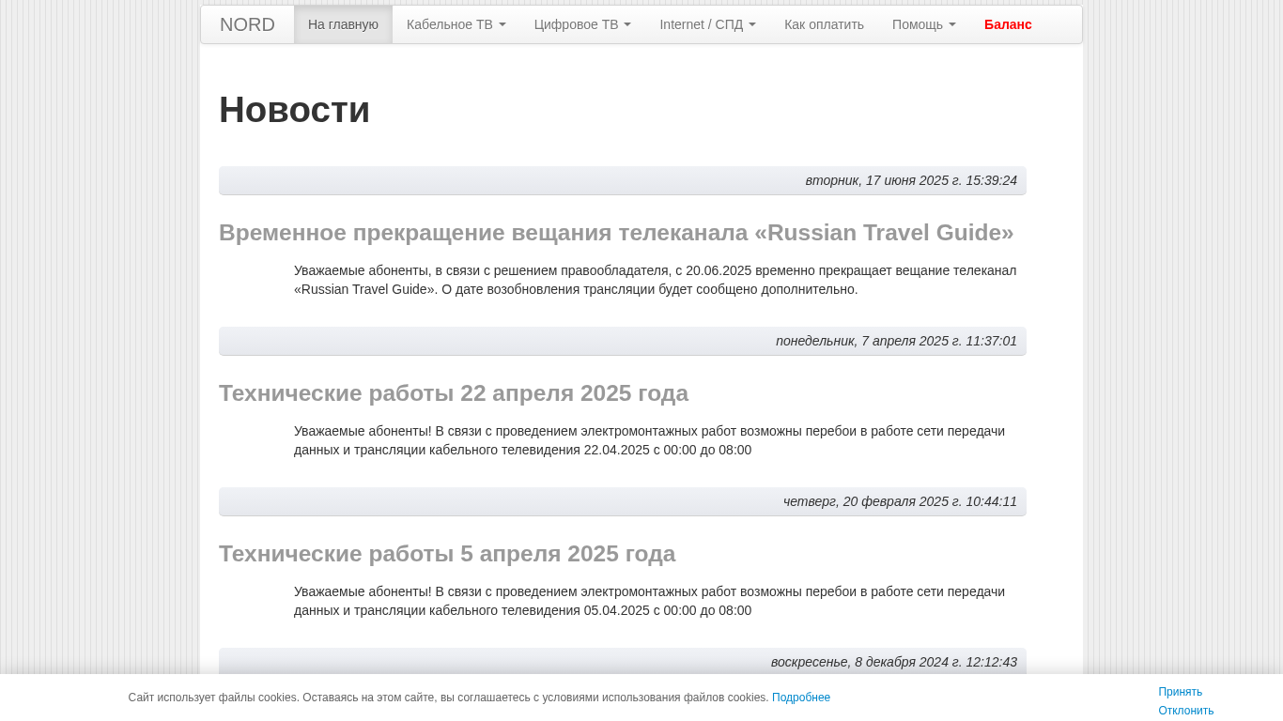Click the date понедельник, 7 апреля 2025 г.
Image resolution: width=1283 pixels, height=721 pixels.
coord(896,341)
